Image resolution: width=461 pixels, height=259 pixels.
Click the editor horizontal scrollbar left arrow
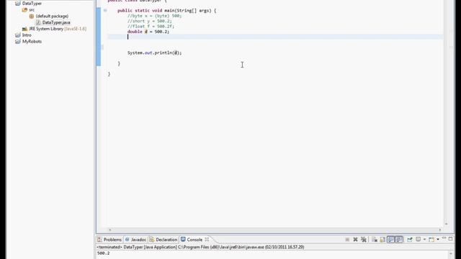click(110, 230)
